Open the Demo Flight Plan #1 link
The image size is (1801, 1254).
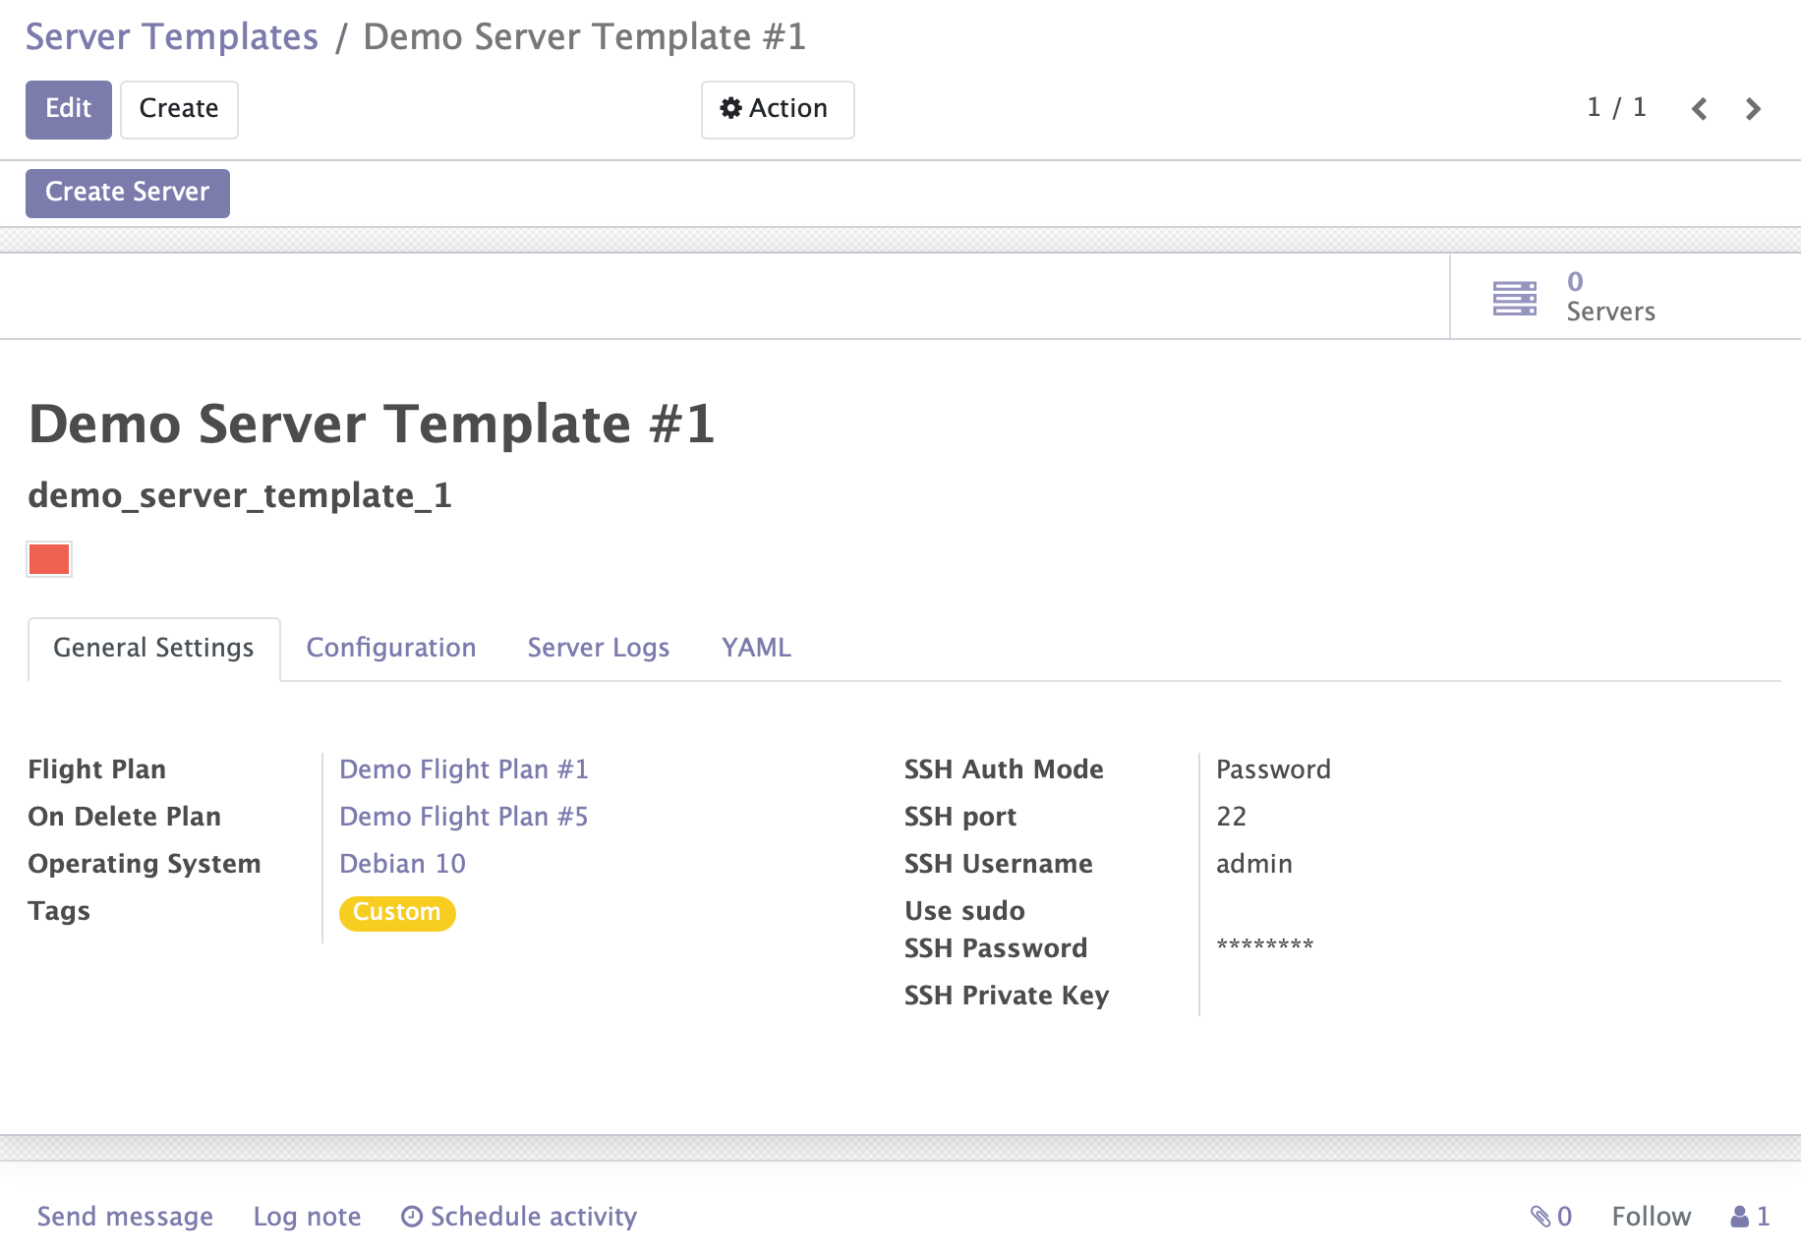464,769
